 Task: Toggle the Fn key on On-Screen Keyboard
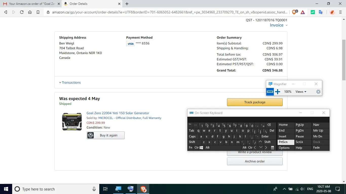tap(190, 148)
